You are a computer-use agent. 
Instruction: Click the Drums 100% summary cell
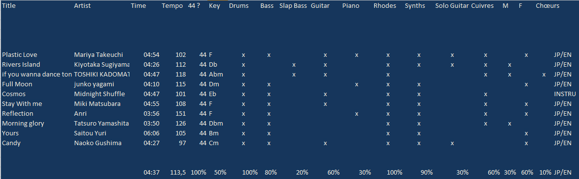pyautogui.click(x=250, y=172)
